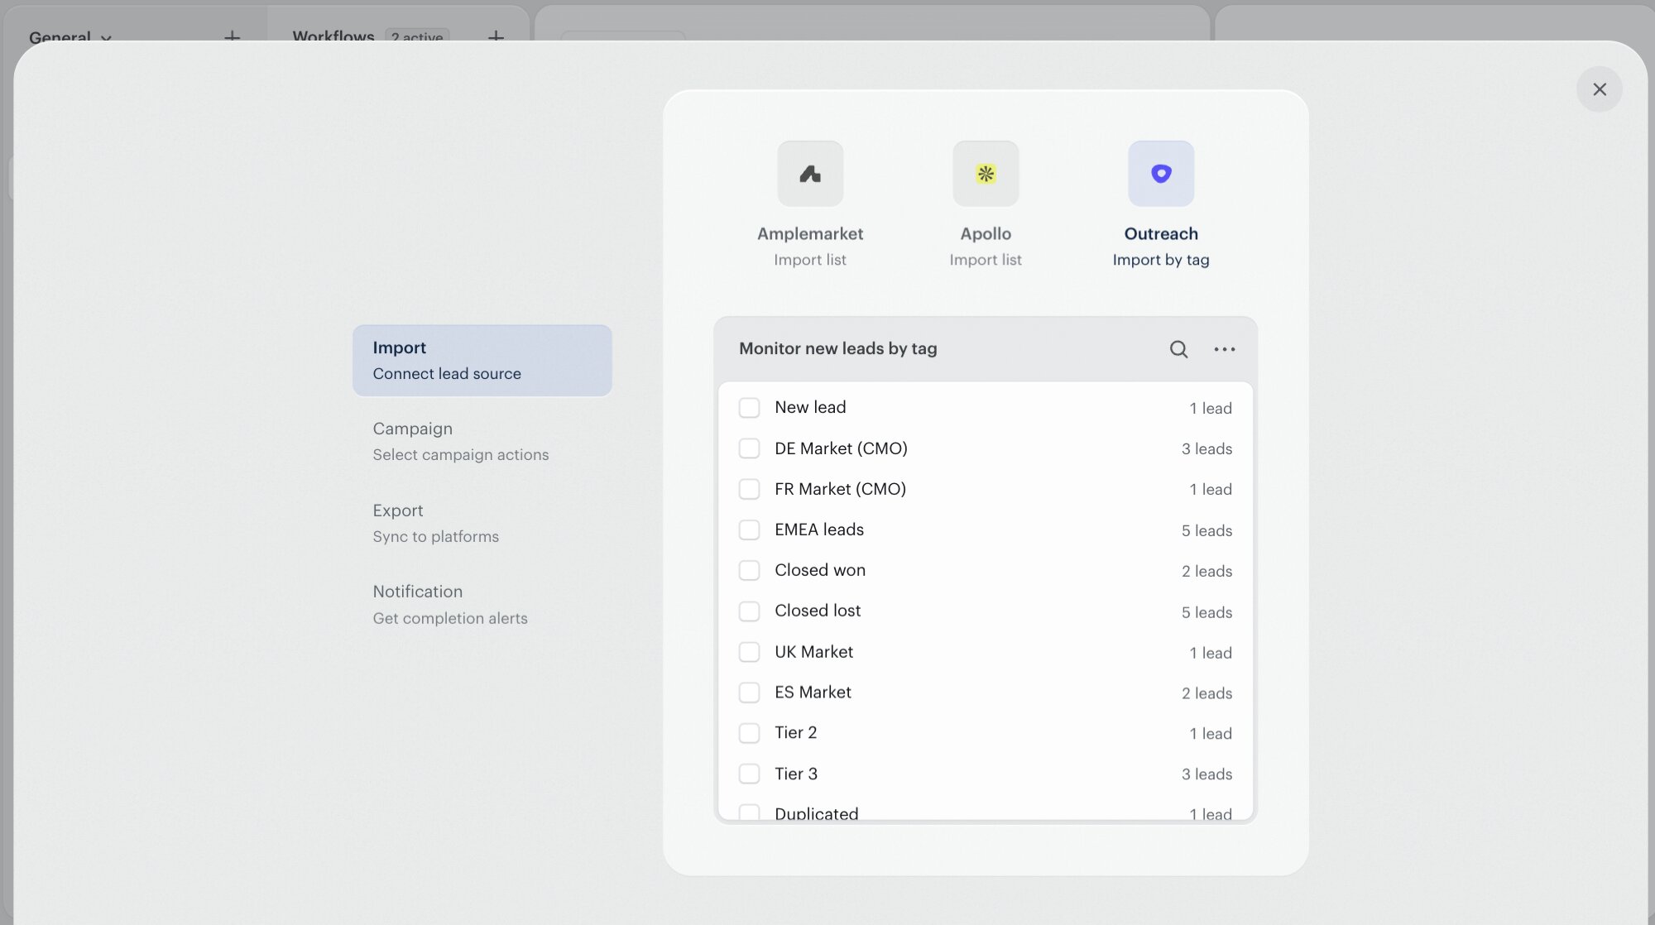Open the search in Monitor new leads panel
1655x925 pixels.
1178,349
